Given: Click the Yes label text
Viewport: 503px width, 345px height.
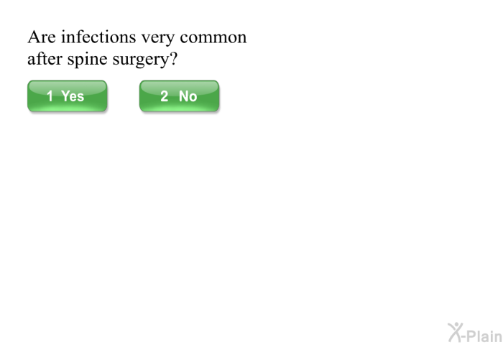Looking at the screenshot, I should 73,96.
